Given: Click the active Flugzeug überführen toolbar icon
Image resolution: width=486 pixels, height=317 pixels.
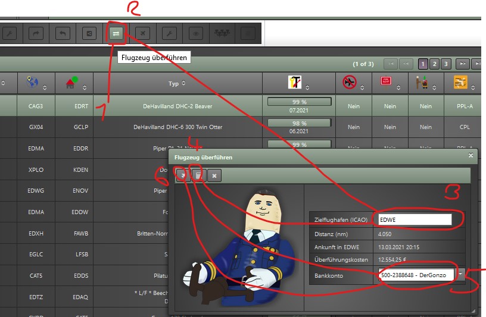Looking at the screenshot, I should [x=116, y=33].
